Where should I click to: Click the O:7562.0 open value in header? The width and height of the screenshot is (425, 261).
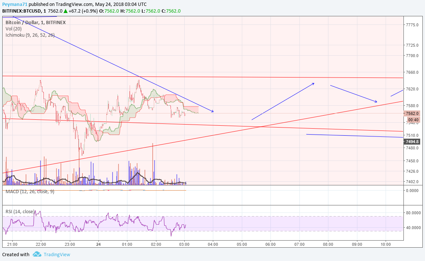coord(109,11)
